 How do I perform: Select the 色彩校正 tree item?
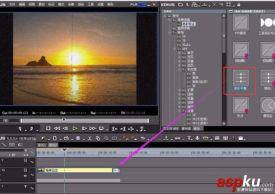[x=188, y=24]
